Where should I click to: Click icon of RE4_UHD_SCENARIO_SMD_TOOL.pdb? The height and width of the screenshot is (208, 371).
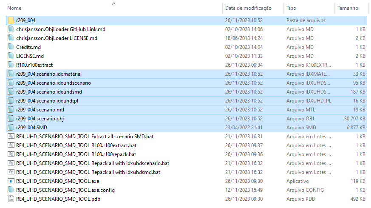pos(11,199)
